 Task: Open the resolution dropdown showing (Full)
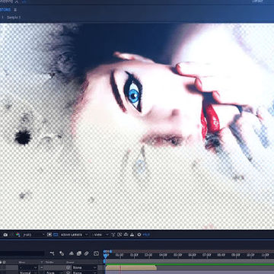tap(33, 234)
